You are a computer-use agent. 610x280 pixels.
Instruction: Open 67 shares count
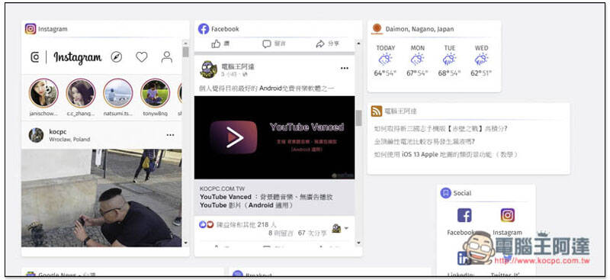[x=313, y=233]
